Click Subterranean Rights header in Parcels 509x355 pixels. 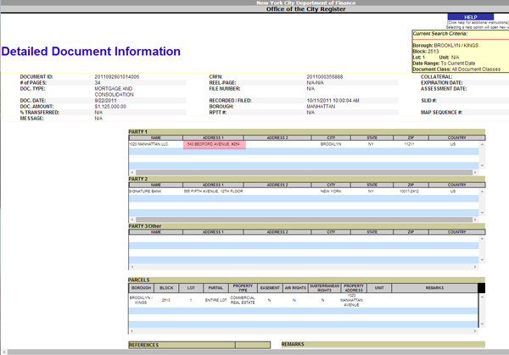(323, 288)
